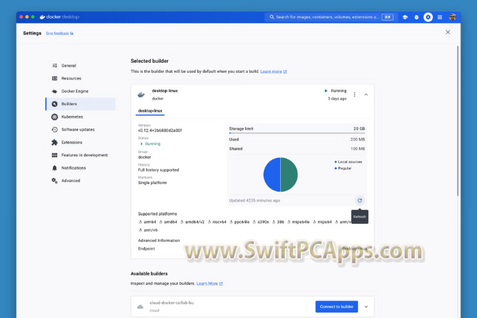This screenshot has height=318, width=477.
Task: Open Learn More link under Available builders
Action: 207,284
